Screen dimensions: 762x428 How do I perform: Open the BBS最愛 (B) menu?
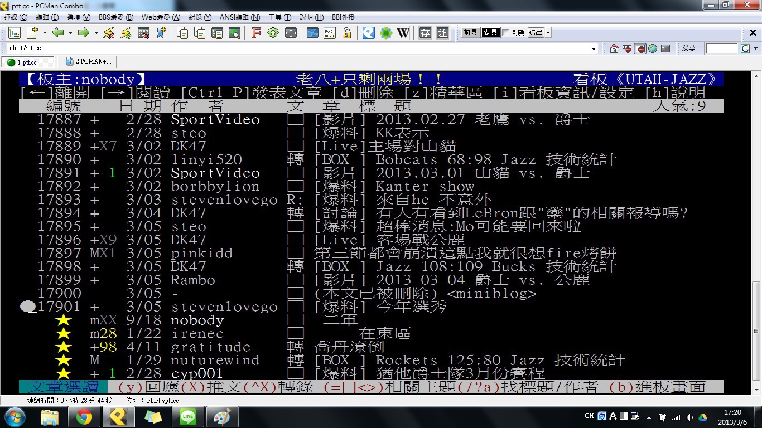116,17
